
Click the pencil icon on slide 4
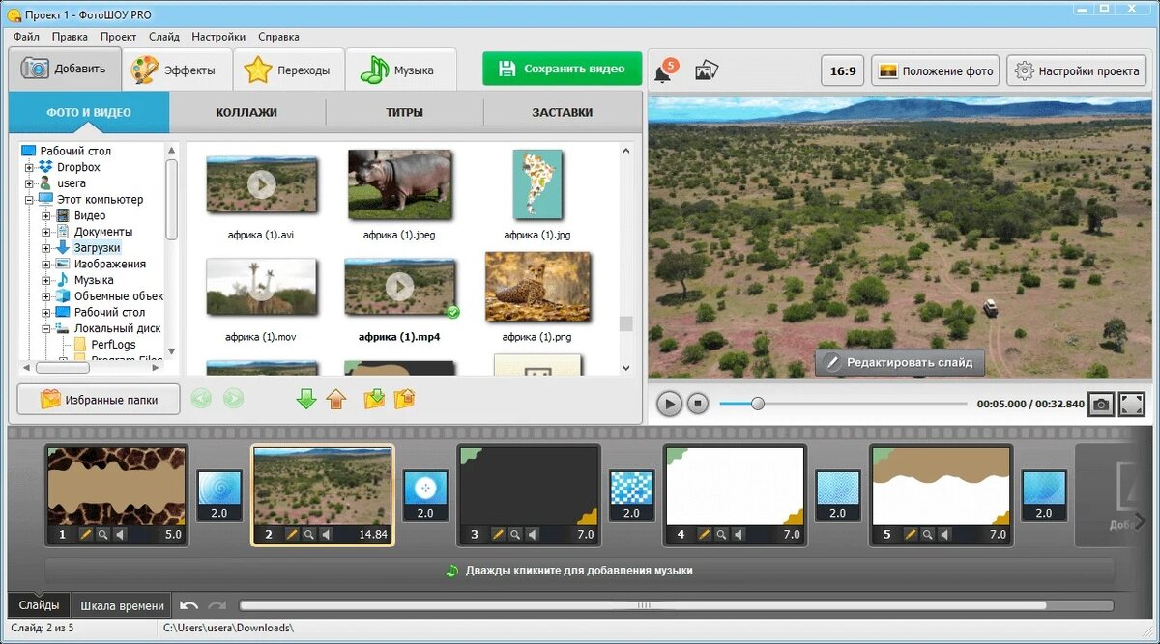(705, 534)
